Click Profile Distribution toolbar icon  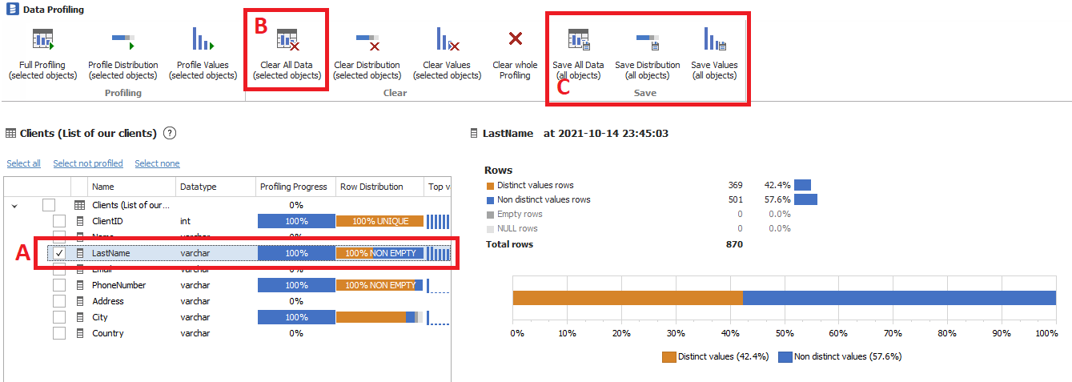click(122, 40)
